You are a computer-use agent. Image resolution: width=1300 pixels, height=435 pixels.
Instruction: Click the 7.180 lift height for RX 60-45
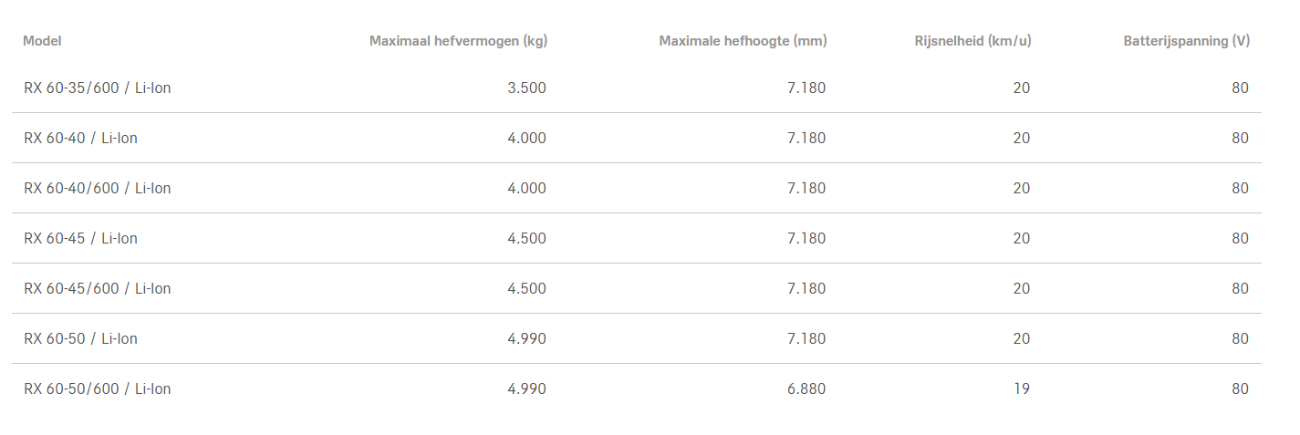(x=806, y=239)
